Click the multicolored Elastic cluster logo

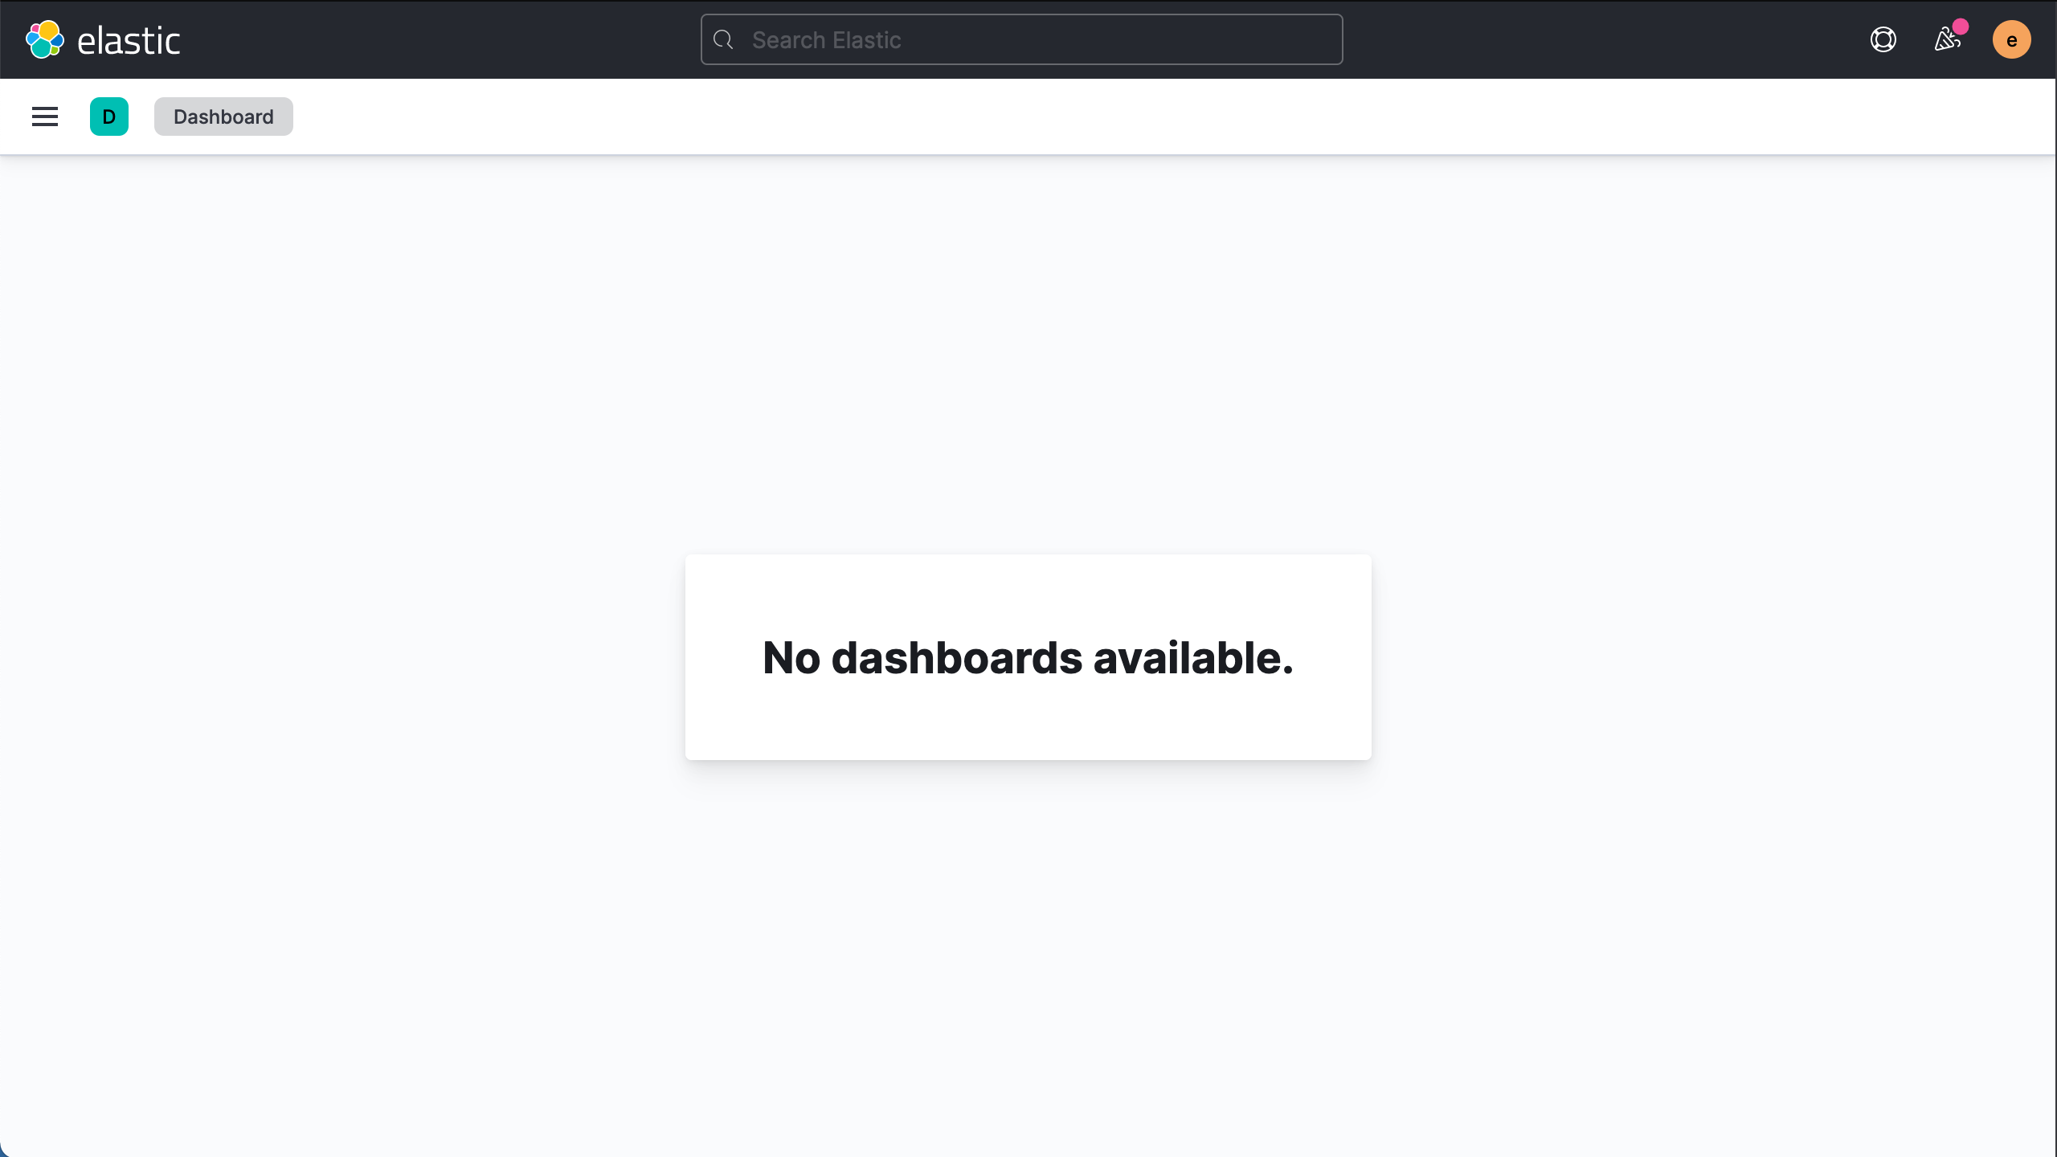pyautogui.click(x=45, y=39)
